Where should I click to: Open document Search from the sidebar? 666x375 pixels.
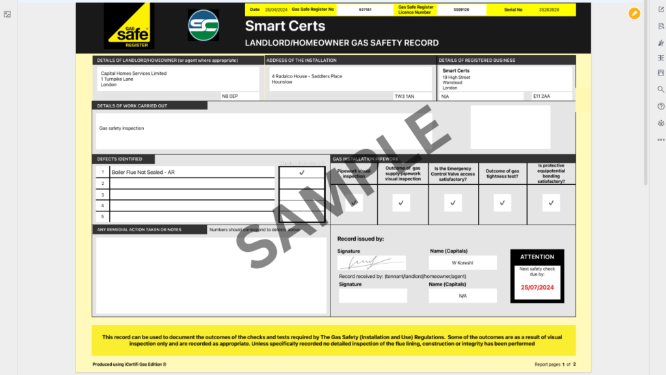point(661,90)
